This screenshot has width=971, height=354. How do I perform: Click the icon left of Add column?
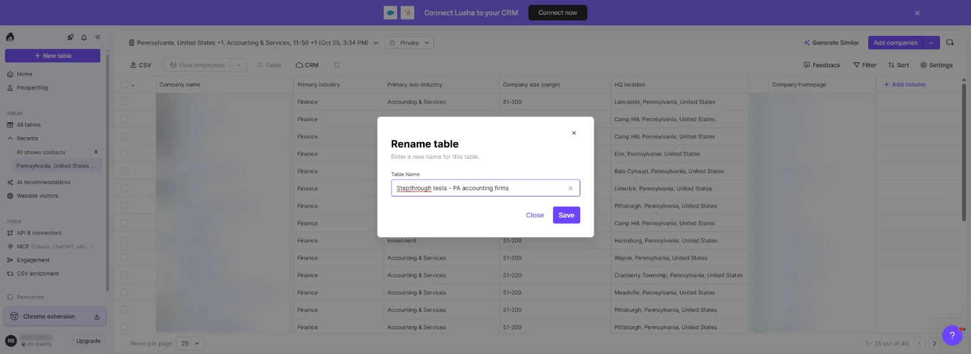[x=886, y=85]
